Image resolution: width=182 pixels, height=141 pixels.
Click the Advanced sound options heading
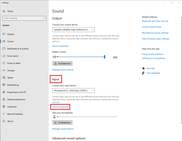point(69,138)
